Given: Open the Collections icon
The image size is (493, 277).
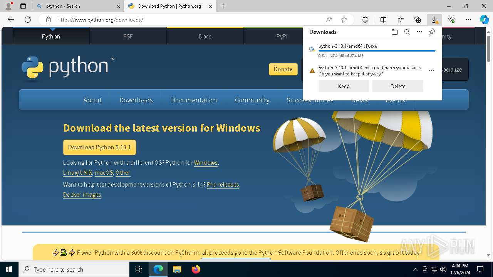Looking at the screenshot, I should click(x=418, y=20).
